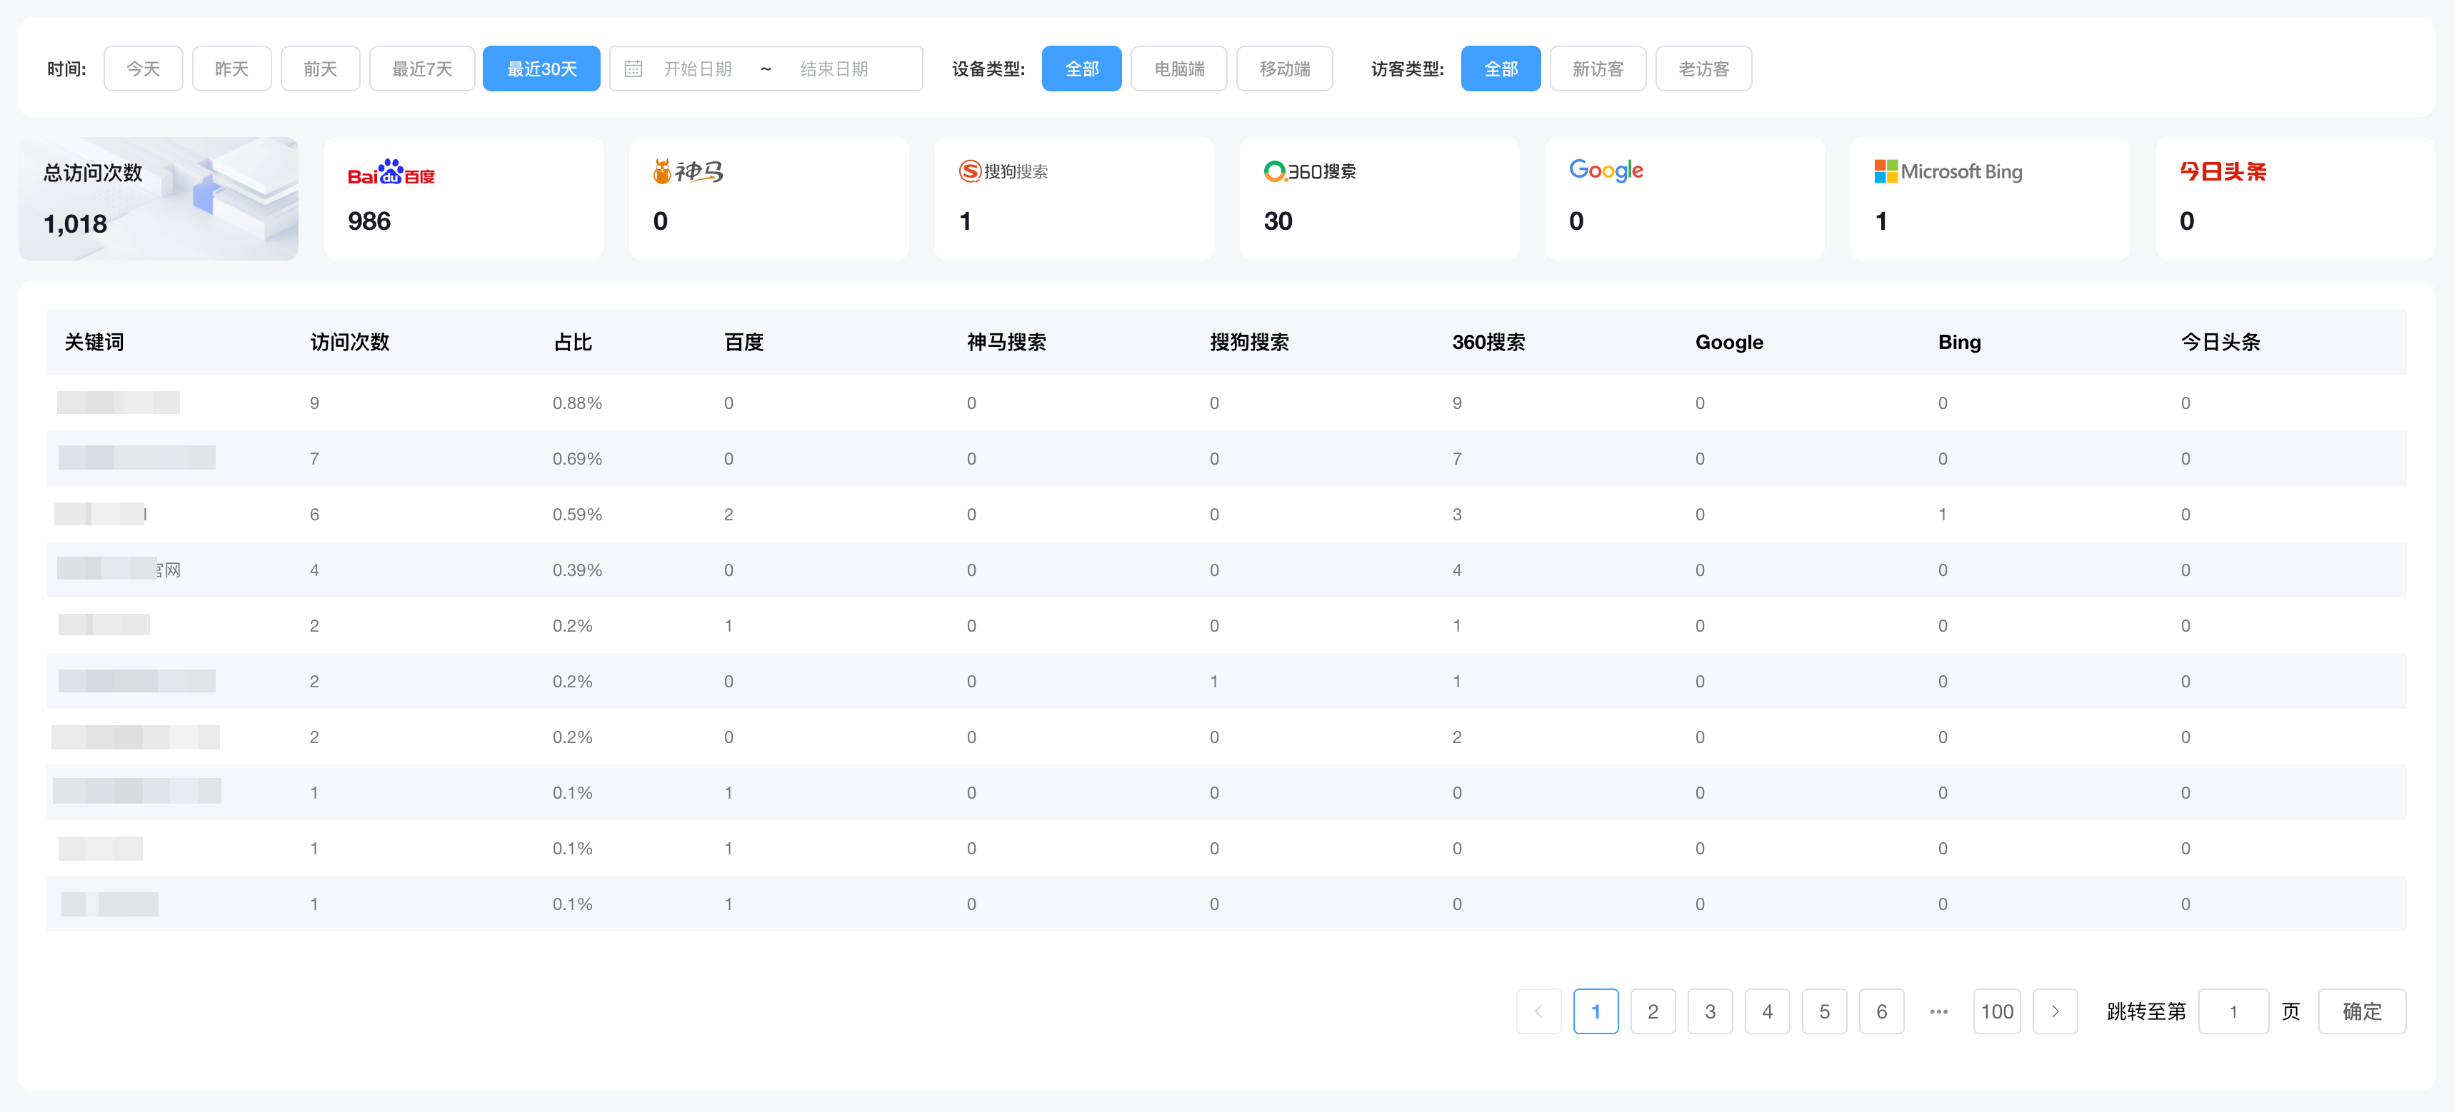Click the 搜狗搜索 column header
This screenshot has width=2454, height=1112.
coord(1250,342)
